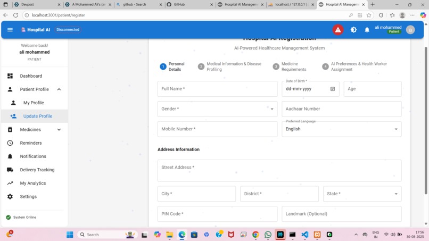Open the Preferred Language dropdown

pyautogui.click(x=342, y=129)
